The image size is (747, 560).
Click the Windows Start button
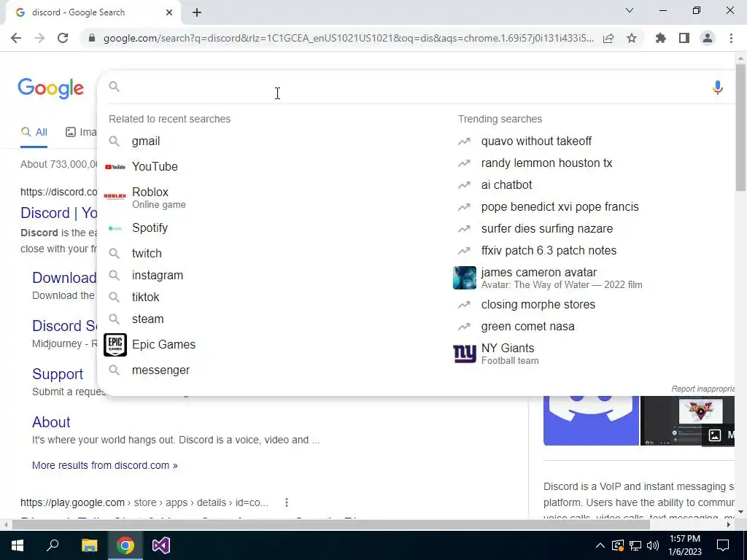pos(18,545)
